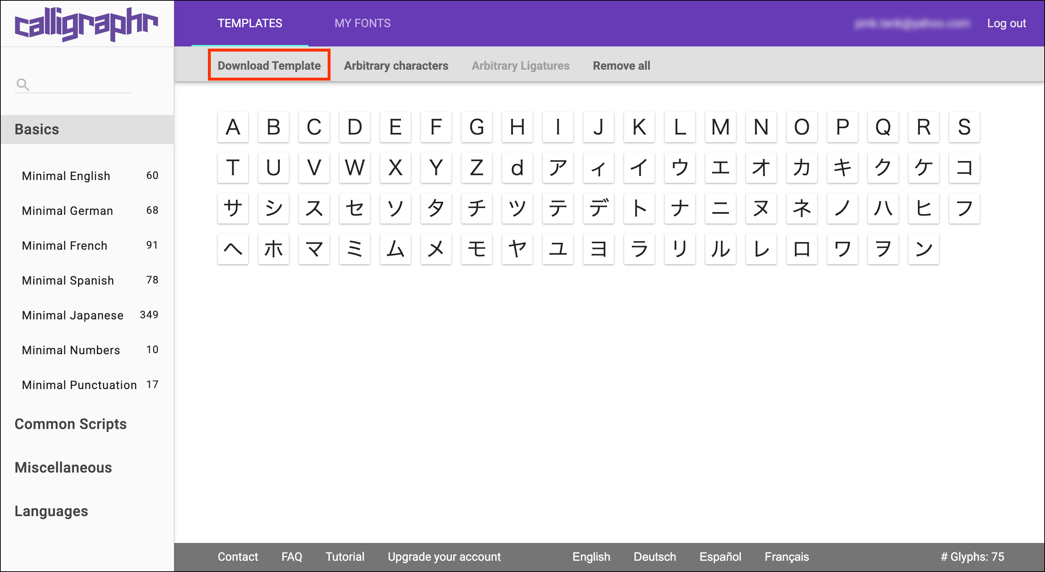Collapse the Basics category
The width and height of the screenshot is (1045, 572).
[37, 130]
